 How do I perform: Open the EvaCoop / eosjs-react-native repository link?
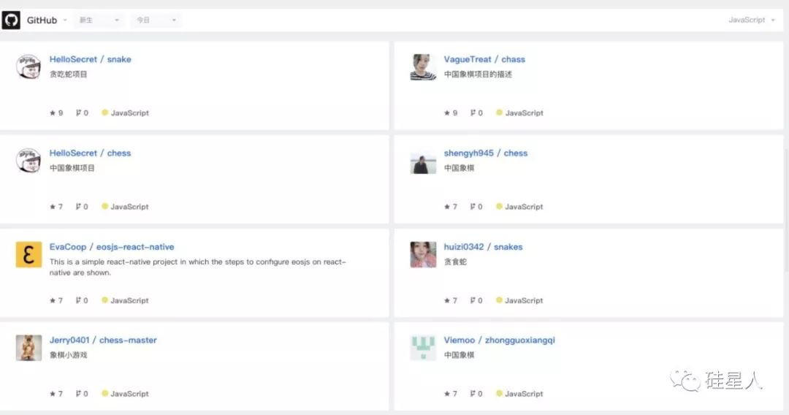[112, 247]
